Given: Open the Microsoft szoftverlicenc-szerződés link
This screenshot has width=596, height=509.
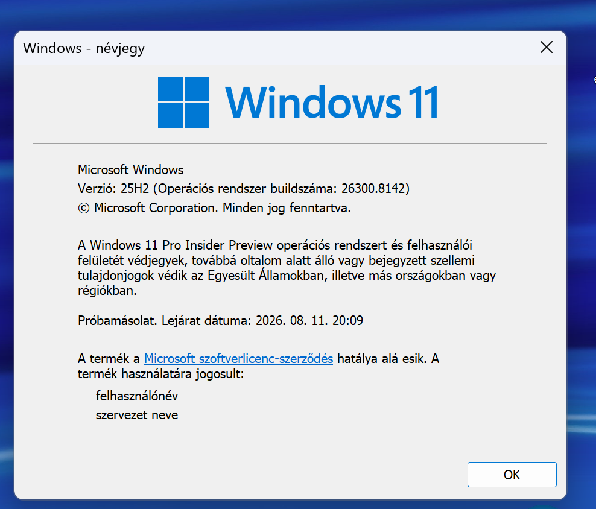Looking at the screenshot, I should 238,358.
